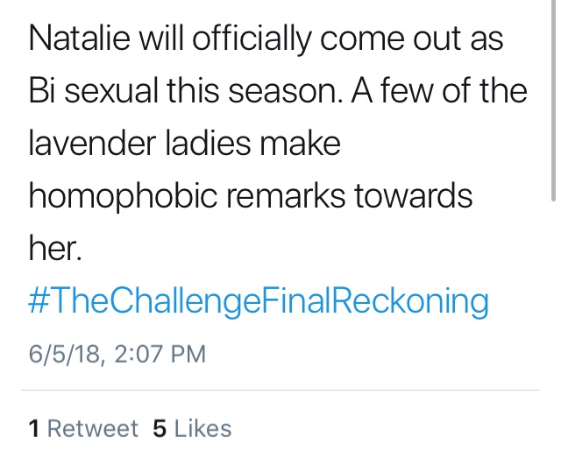Click the divider line above Retweet count

[280, 390]
